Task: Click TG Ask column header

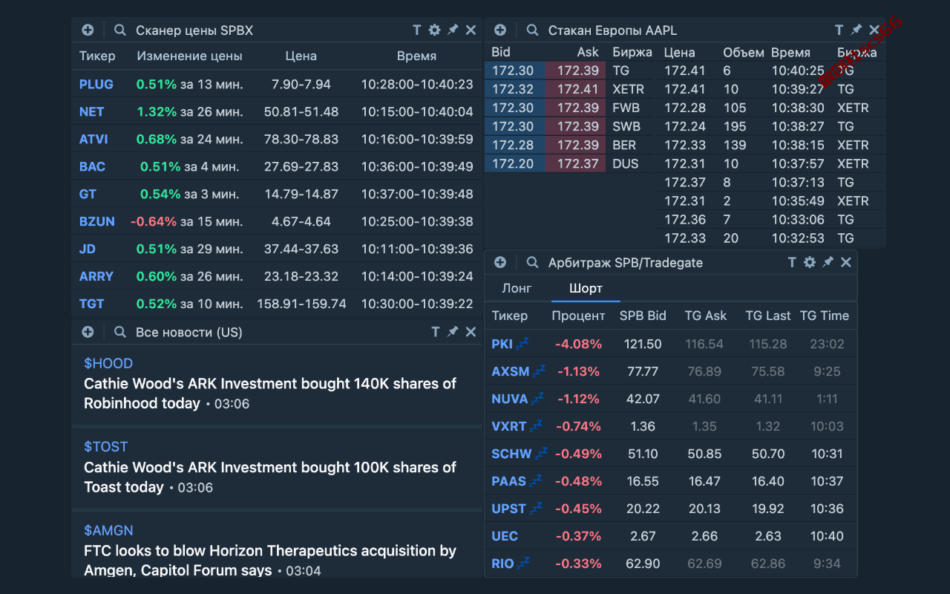Action: pyautogui.click(x=705, y=316)
